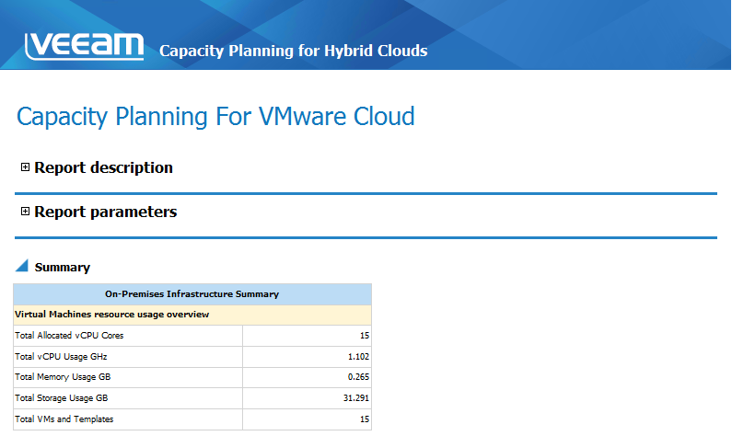Select the 'On-Premises Infrastructure Summary' table header
Image resolution: width=732 pixels, height=436 pixels.
tap(192, 294)
